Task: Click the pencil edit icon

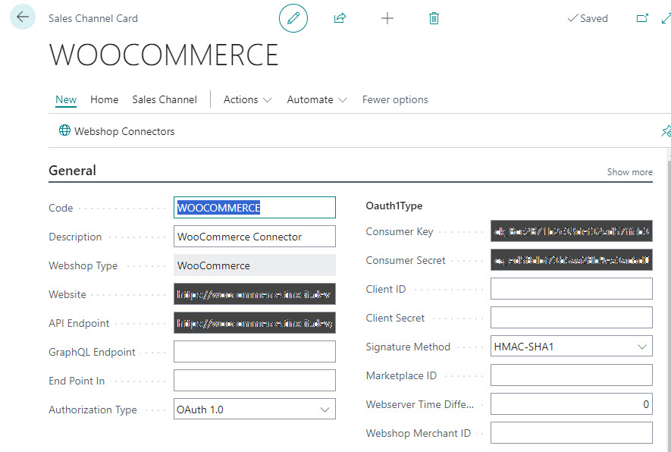Action: (x=293, y=18)
